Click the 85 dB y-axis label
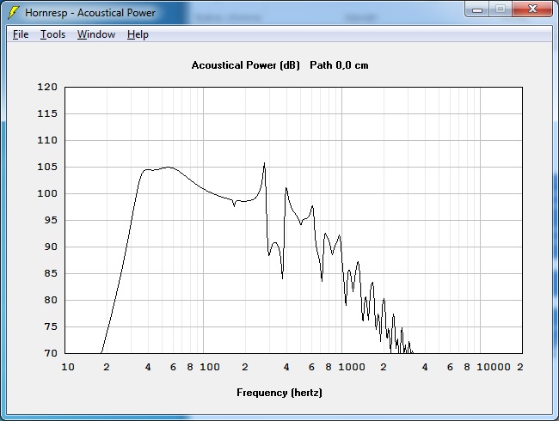Viewport: 559px width, 421px height. pyautogui.click(x=51, y=273)
